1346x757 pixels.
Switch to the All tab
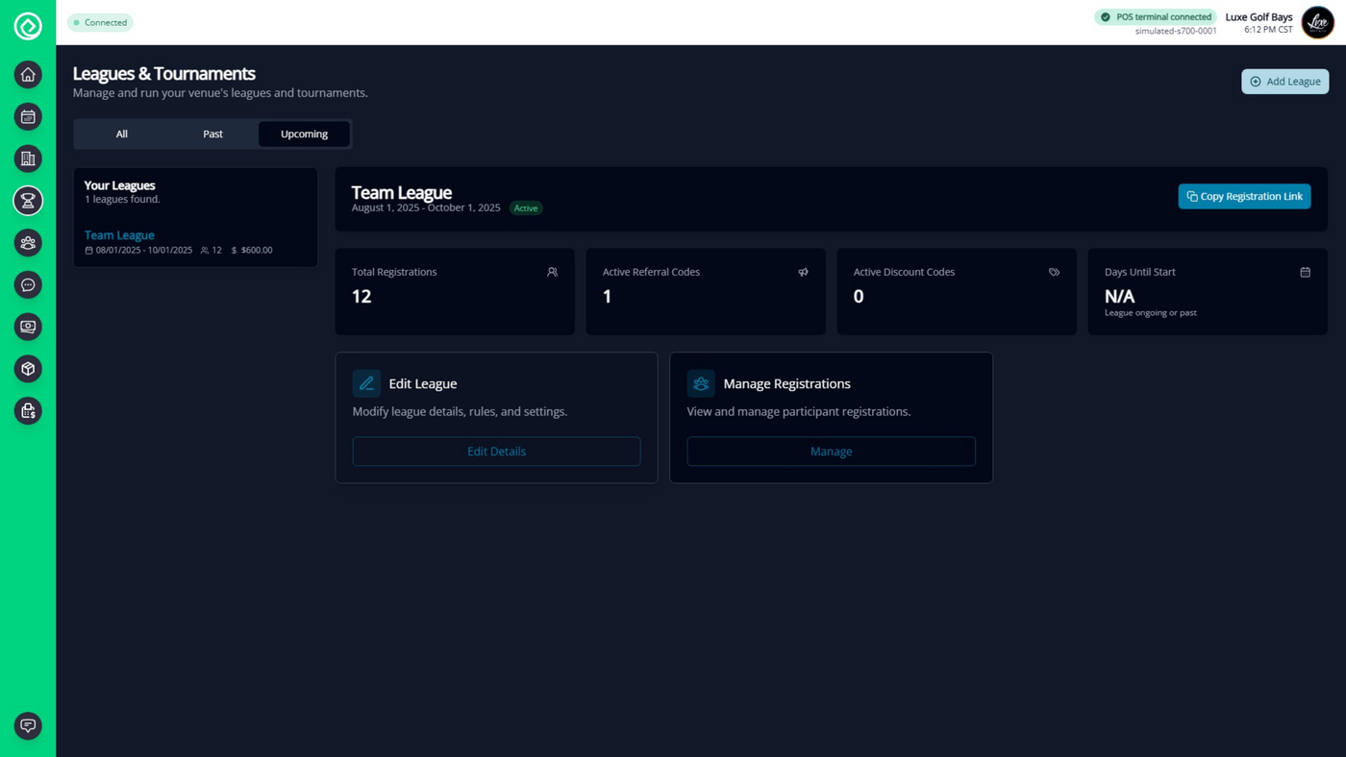click(x=121, y=134)
